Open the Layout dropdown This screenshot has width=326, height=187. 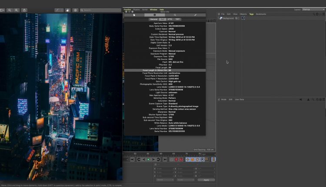313,10
